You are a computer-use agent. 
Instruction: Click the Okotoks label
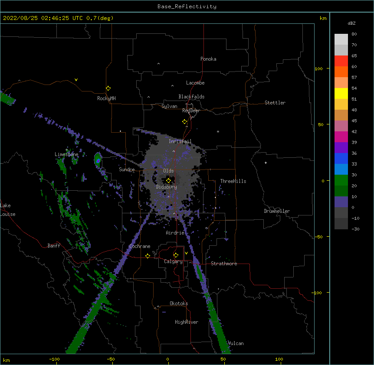179,303
